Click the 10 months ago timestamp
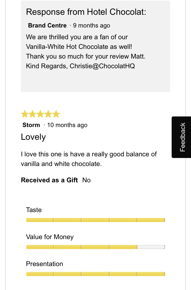The width and height of the screenshot is (191, 290). point(67,125)
